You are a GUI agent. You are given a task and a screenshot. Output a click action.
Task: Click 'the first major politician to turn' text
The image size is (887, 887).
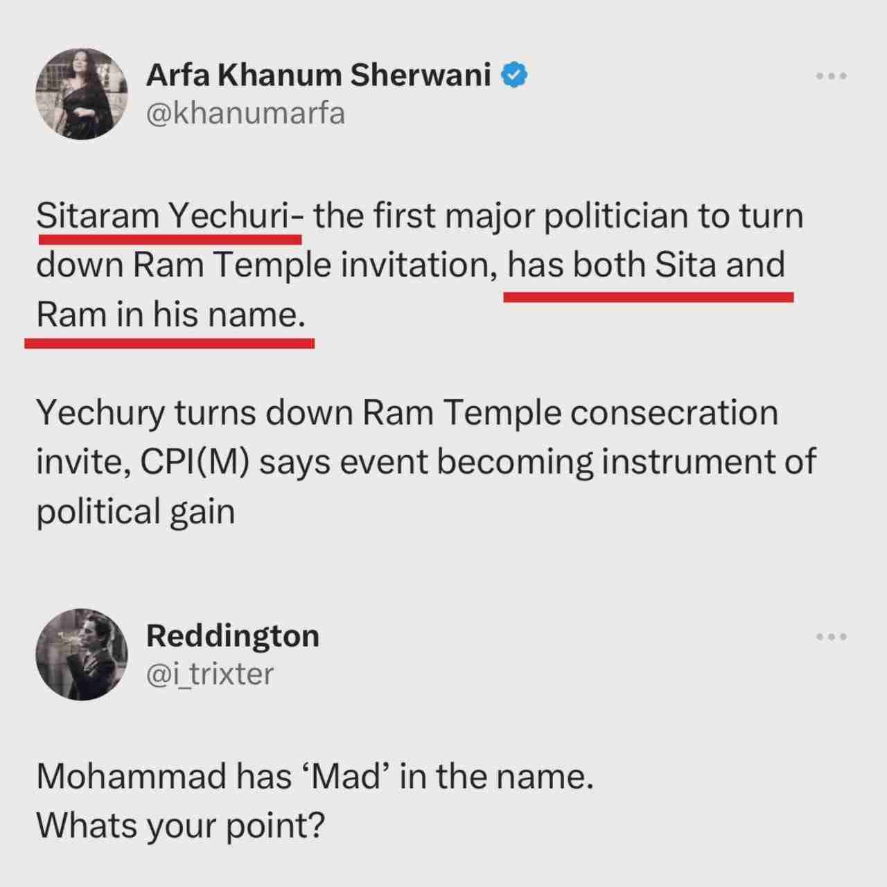558,216
